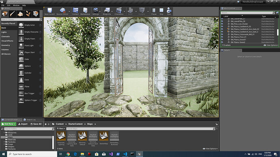
Task: Open the Content toolbar button
Action: 75,11
